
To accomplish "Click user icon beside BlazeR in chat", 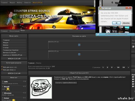I will [x=3, y=86].
